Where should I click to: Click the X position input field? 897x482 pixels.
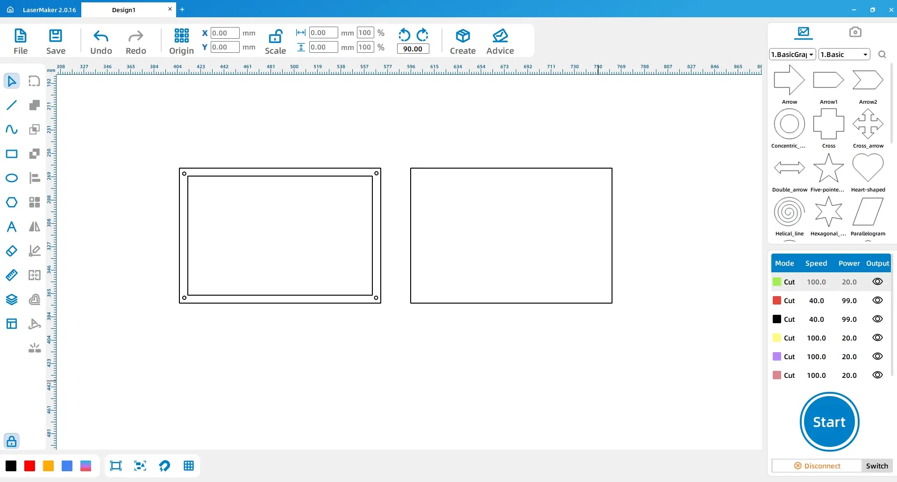pyautogui.click(x=225, y=33)
